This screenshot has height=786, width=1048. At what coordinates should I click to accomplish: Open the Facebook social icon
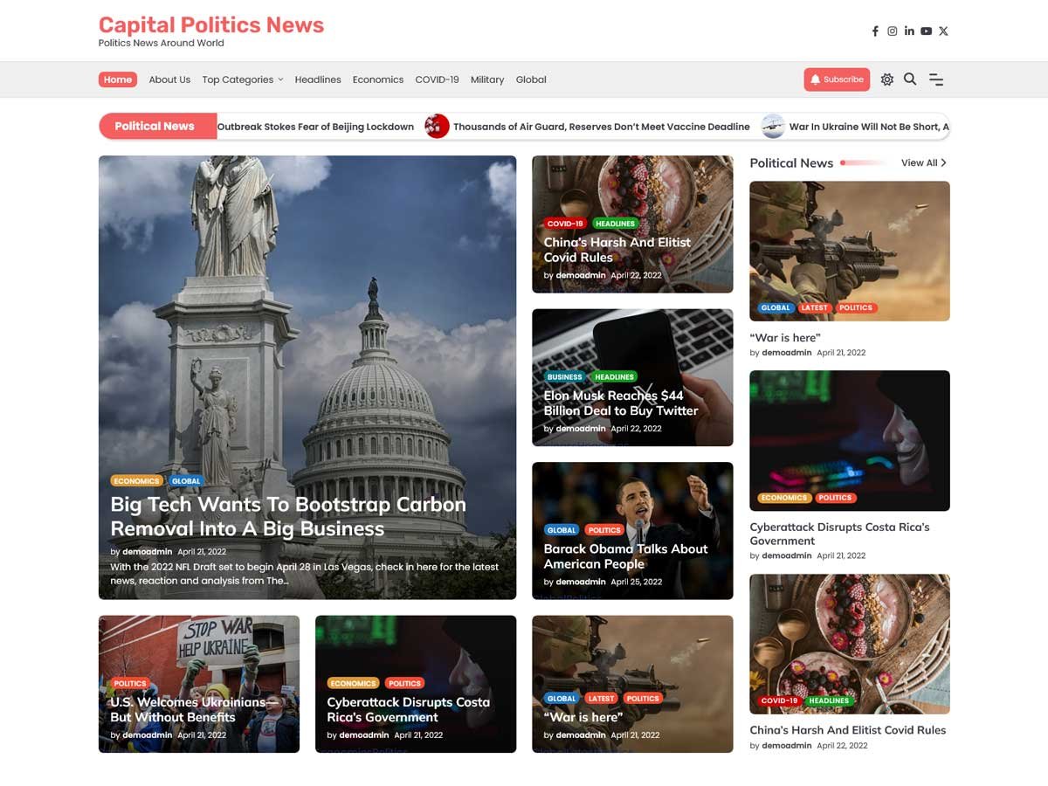[875, 31]
